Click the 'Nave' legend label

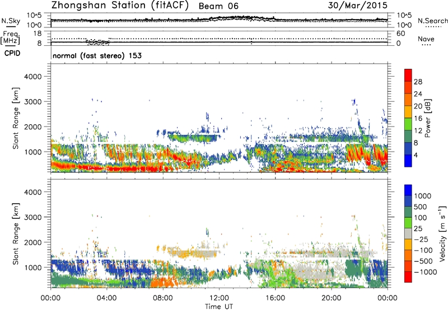coord(426,39)
